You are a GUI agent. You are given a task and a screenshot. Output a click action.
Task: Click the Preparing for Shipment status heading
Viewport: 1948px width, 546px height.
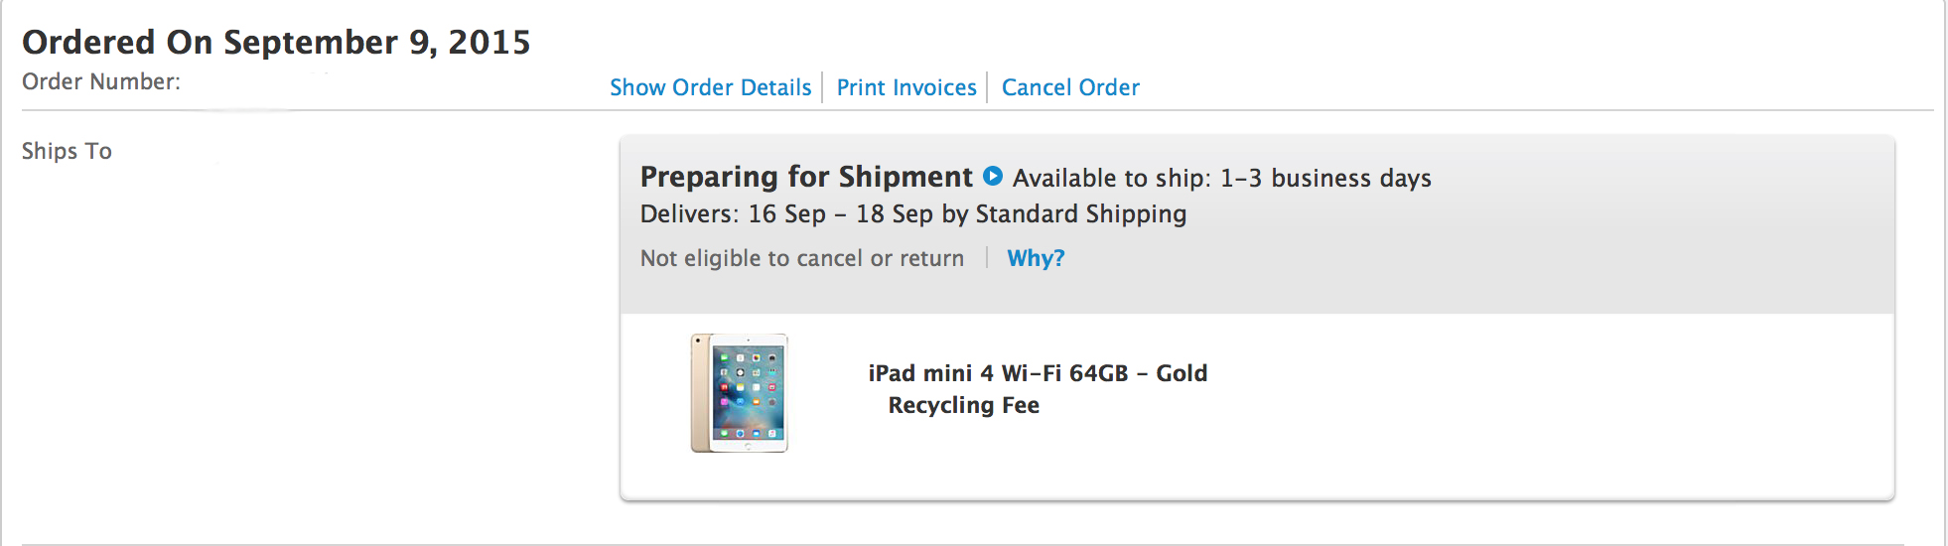[x=805, y=177]
